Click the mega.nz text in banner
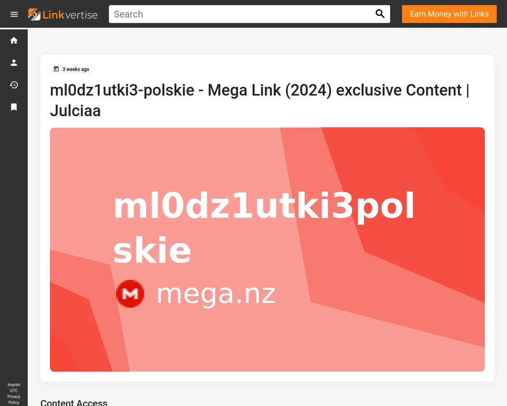 [216, 294]
